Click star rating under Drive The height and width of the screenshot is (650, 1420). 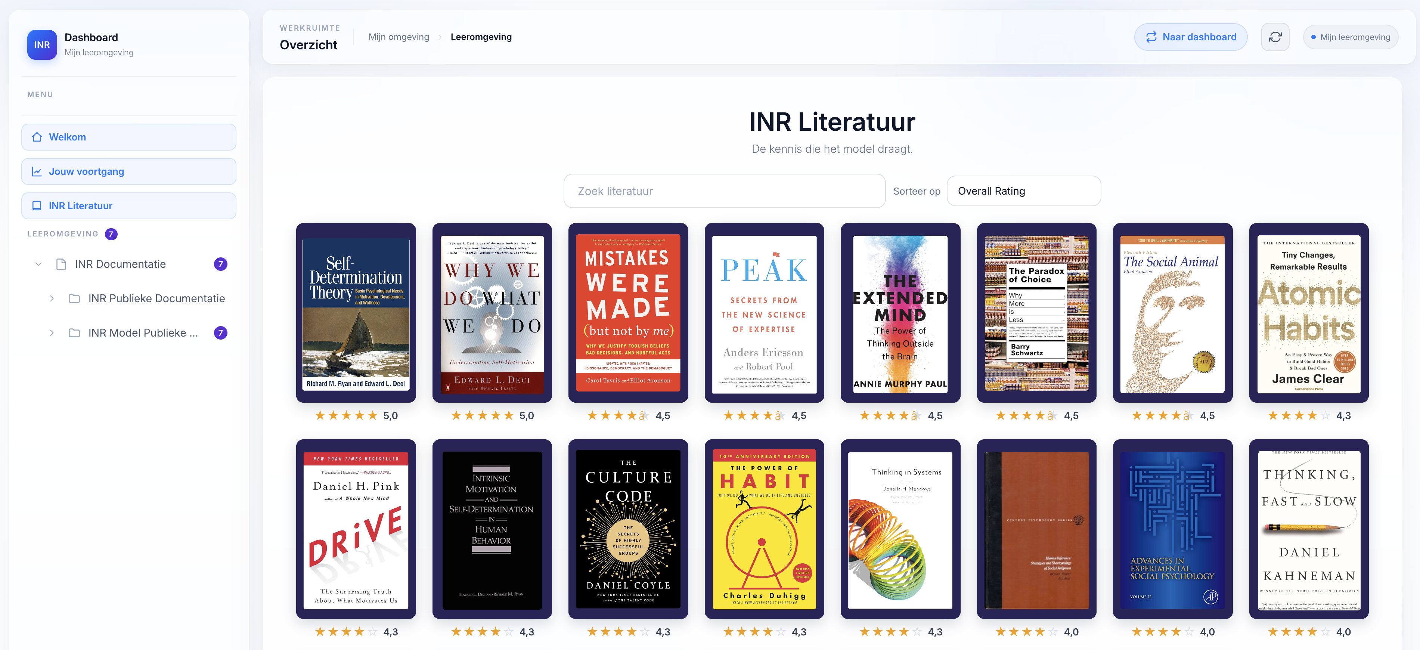click(346, 632)
